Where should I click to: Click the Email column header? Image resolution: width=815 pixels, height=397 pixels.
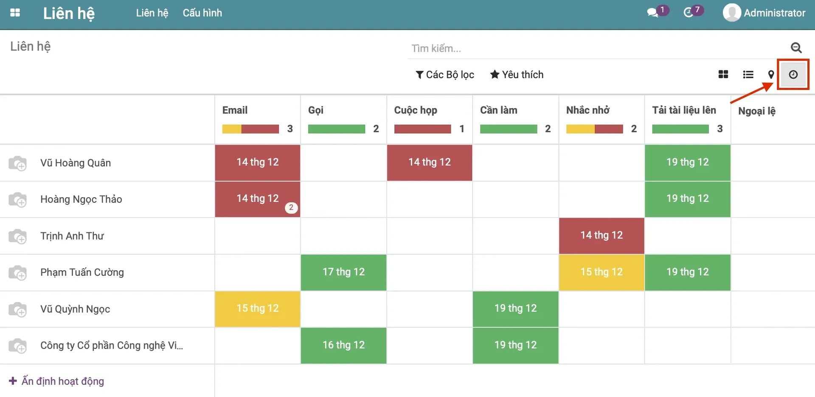click(235, 110)
